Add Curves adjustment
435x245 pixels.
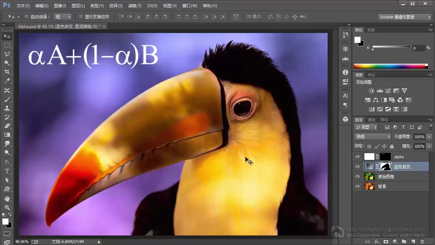(x=388, y=91)
